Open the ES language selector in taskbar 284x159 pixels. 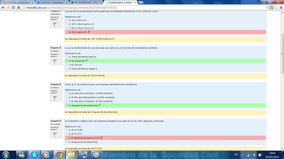tap(236, 155)
